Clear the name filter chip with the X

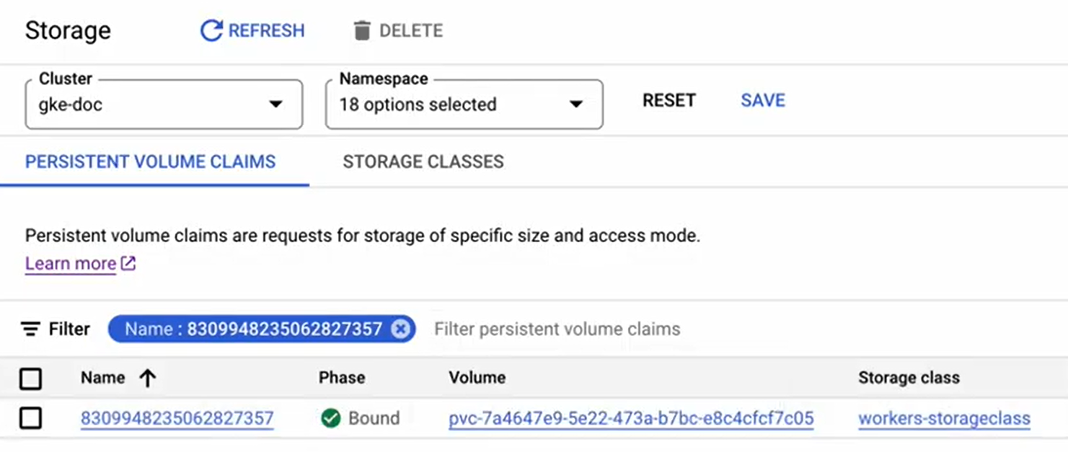402,329
